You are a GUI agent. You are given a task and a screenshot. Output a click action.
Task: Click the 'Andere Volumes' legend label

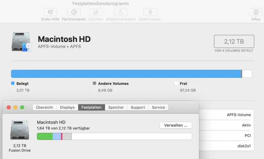(x=113, y=84)
